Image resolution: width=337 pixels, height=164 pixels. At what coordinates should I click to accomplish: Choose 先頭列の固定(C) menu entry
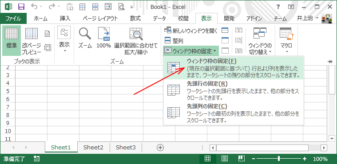pos(234,113)
